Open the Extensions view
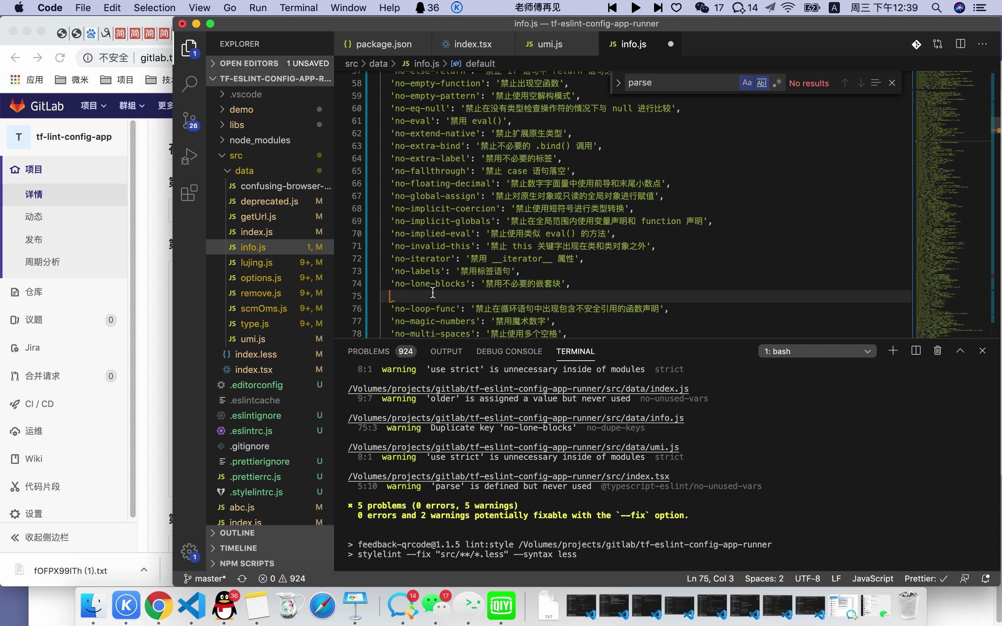 [x=189, y=193]
